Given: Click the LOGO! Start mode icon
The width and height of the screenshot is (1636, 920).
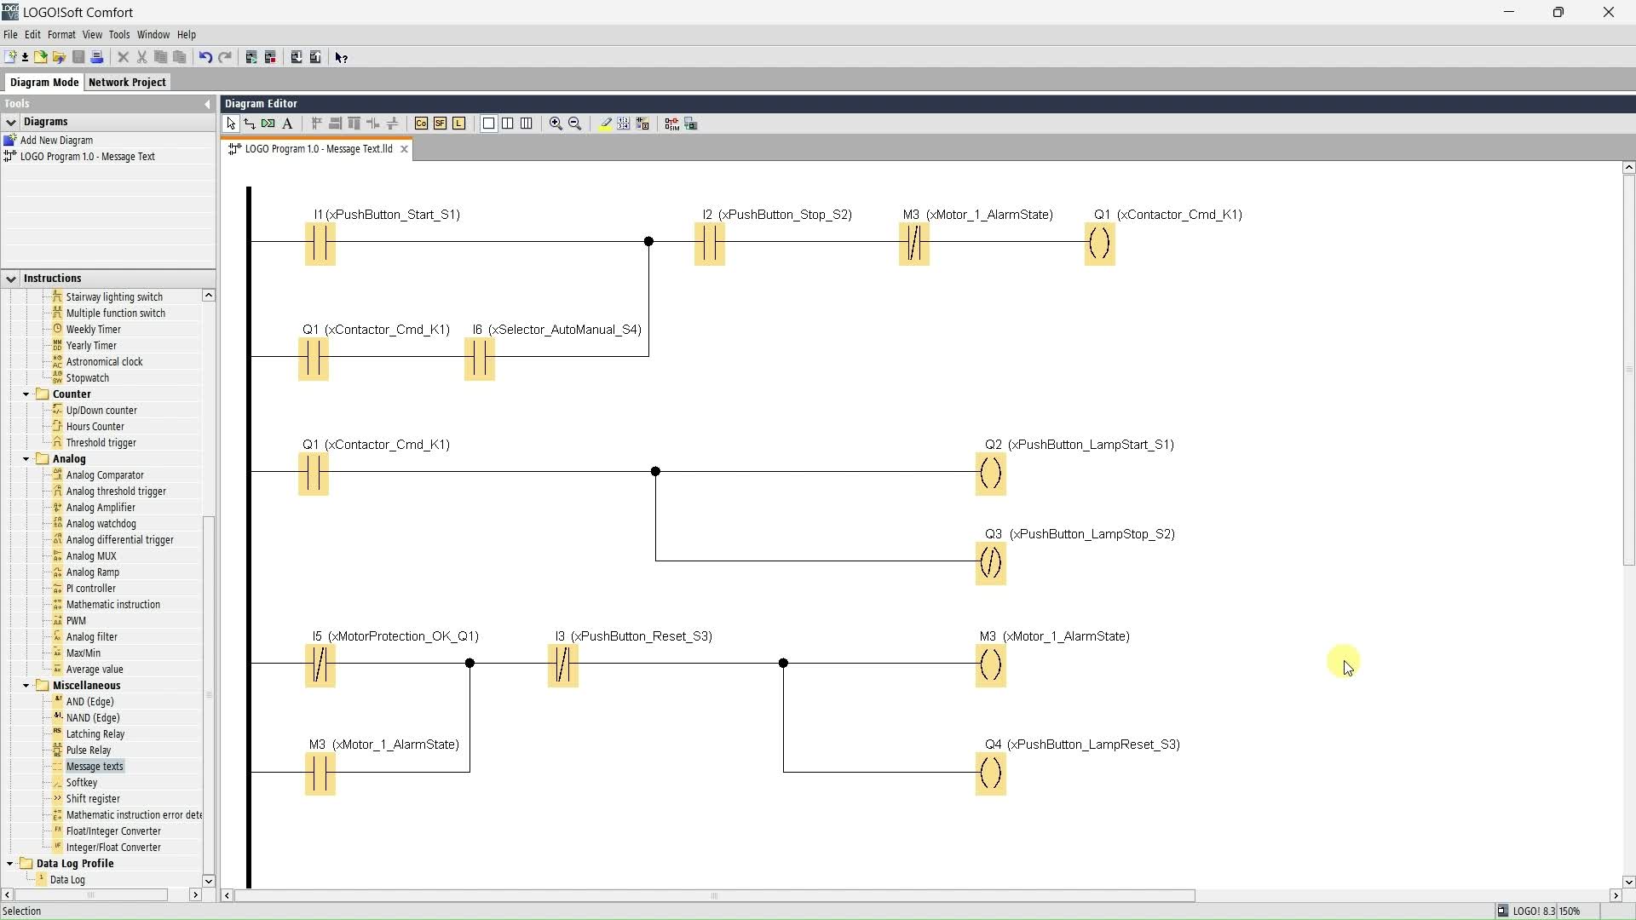Looking at the screenshot, I should [251, 57].
